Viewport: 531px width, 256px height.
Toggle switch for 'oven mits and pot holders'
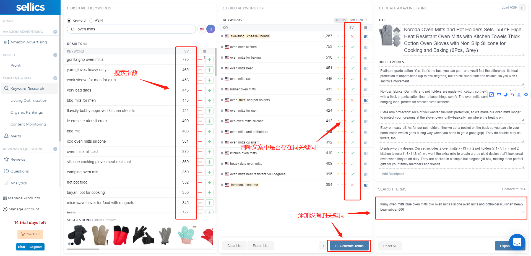tap(366, 100)
